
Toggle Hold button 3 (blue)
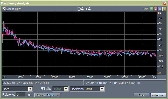[x=160, y=9]
